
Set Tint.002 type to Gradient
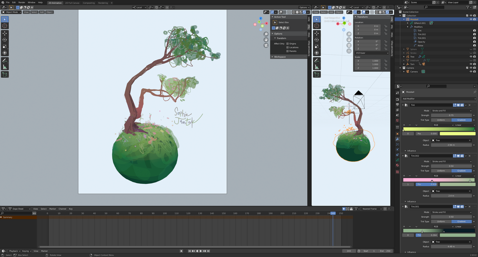pos(461,171)
